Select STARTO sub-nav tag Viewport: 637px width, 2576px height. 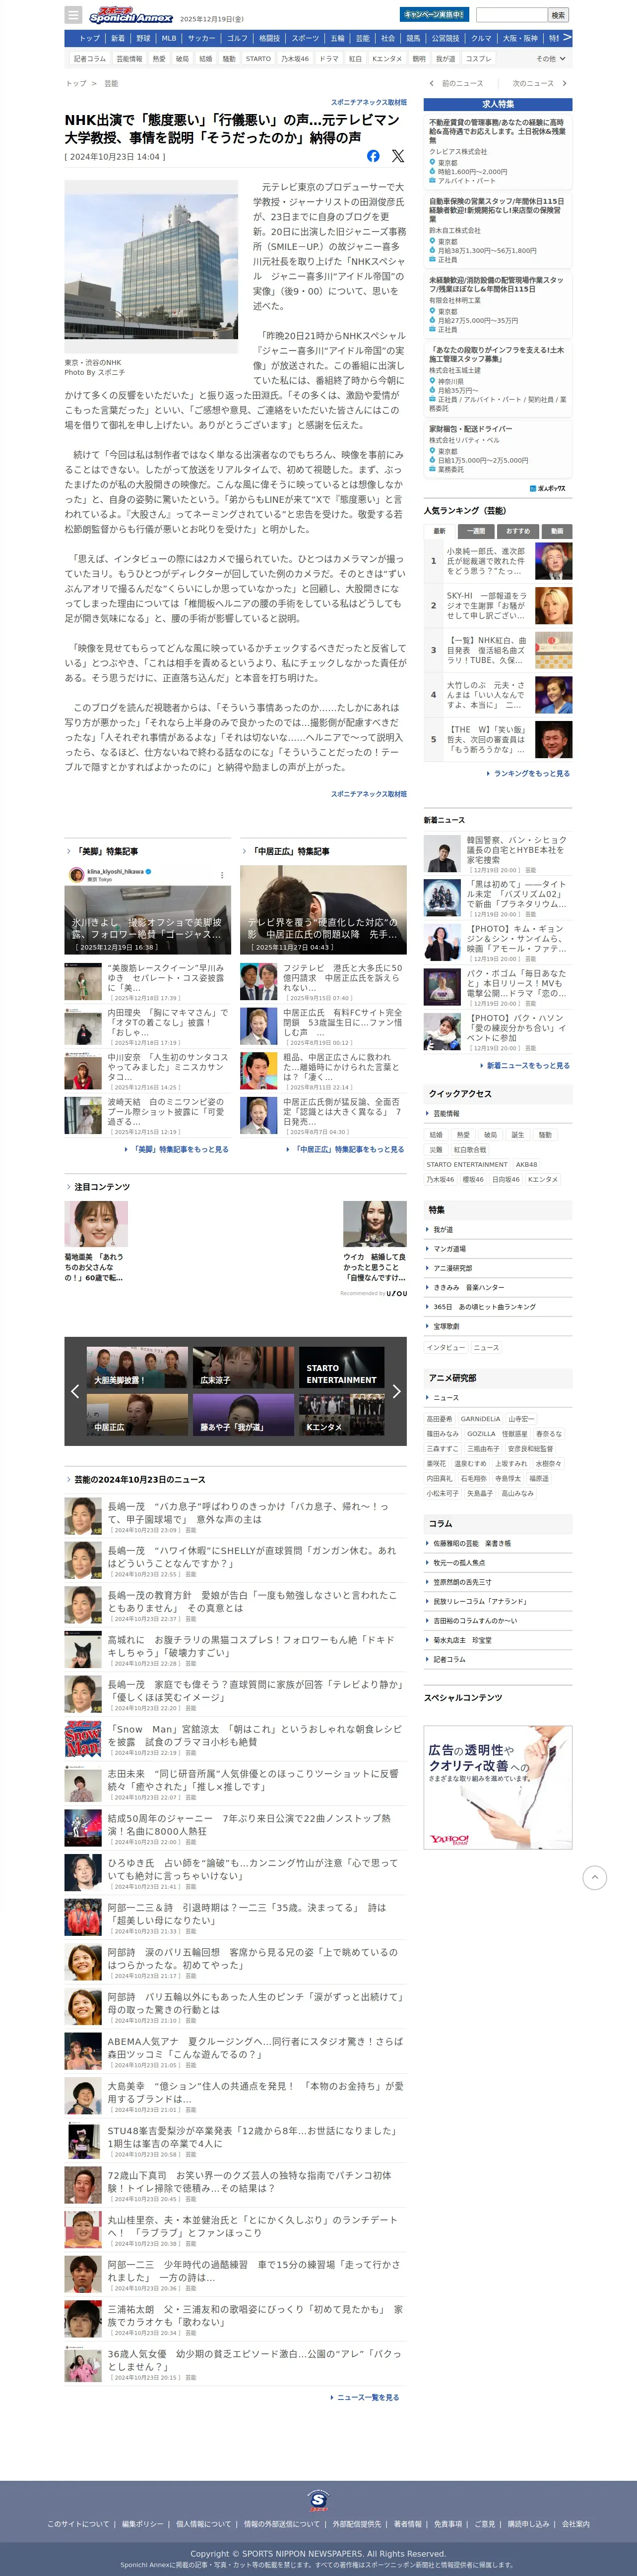(x=258, y=59)
